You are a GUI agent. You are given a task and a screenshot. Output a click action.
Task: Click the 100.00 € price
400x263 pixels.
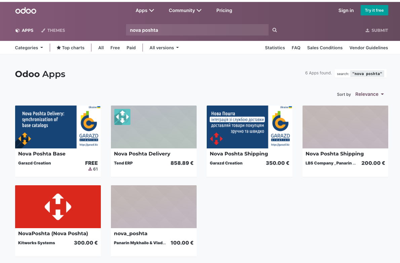point(182,243)
